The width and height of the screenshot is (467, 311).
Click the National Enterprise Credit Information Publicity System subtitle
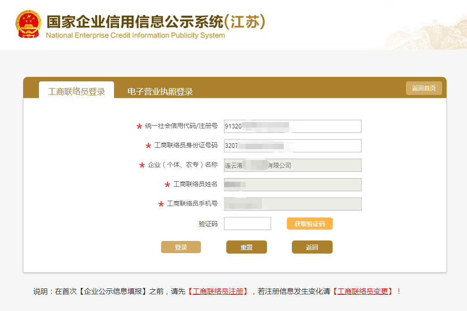point(135,35)
